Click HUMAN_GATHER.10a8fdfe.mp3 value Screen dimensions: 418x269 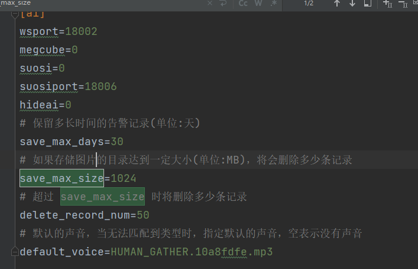[192, 252]
